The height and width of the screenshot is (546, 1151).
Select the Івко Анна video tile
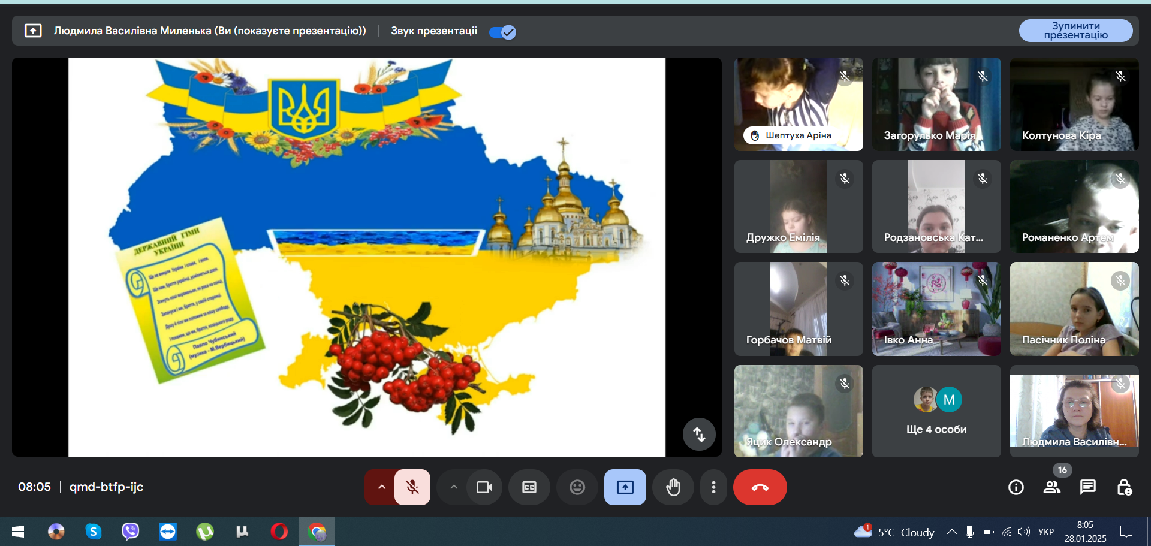[936, 309]
